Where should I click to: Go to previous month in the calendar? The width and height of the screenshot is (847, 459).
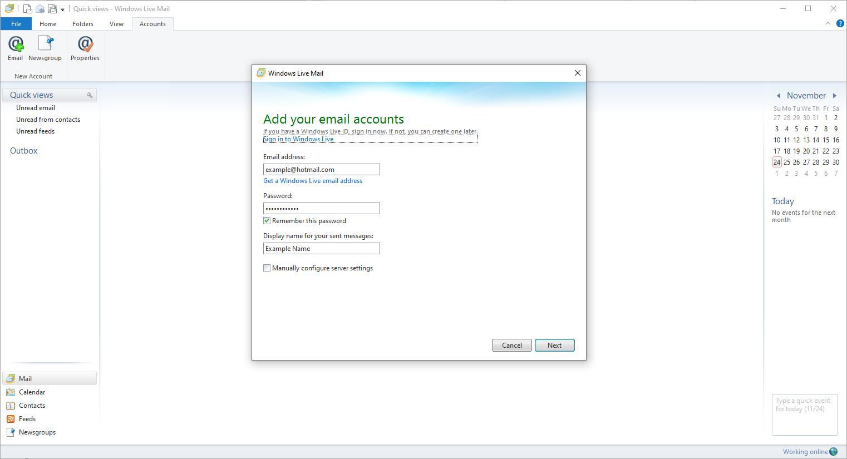click(779, 96)
